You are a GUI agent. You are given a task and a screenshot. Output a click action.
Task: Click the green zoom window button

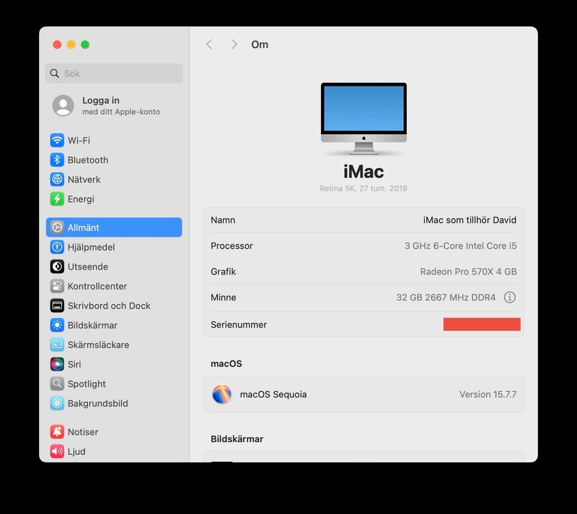tap(85, 44)
